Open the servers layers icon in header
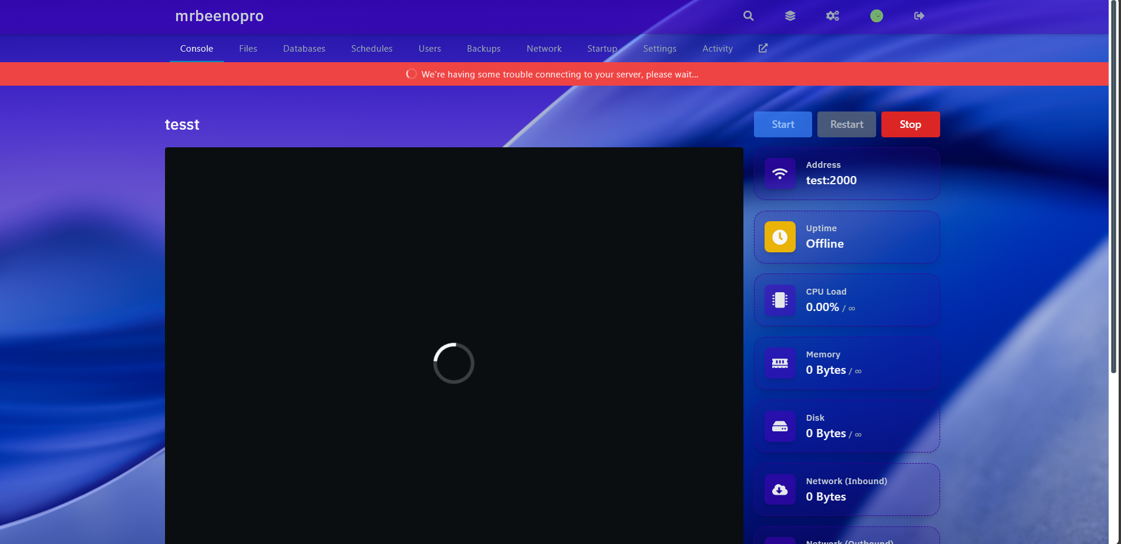The height and width of the screenshot is (544, 1121). 790,16
